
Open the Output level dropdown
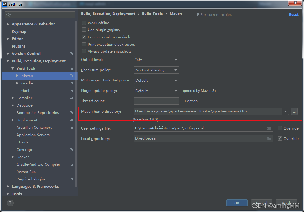(156, 60)
